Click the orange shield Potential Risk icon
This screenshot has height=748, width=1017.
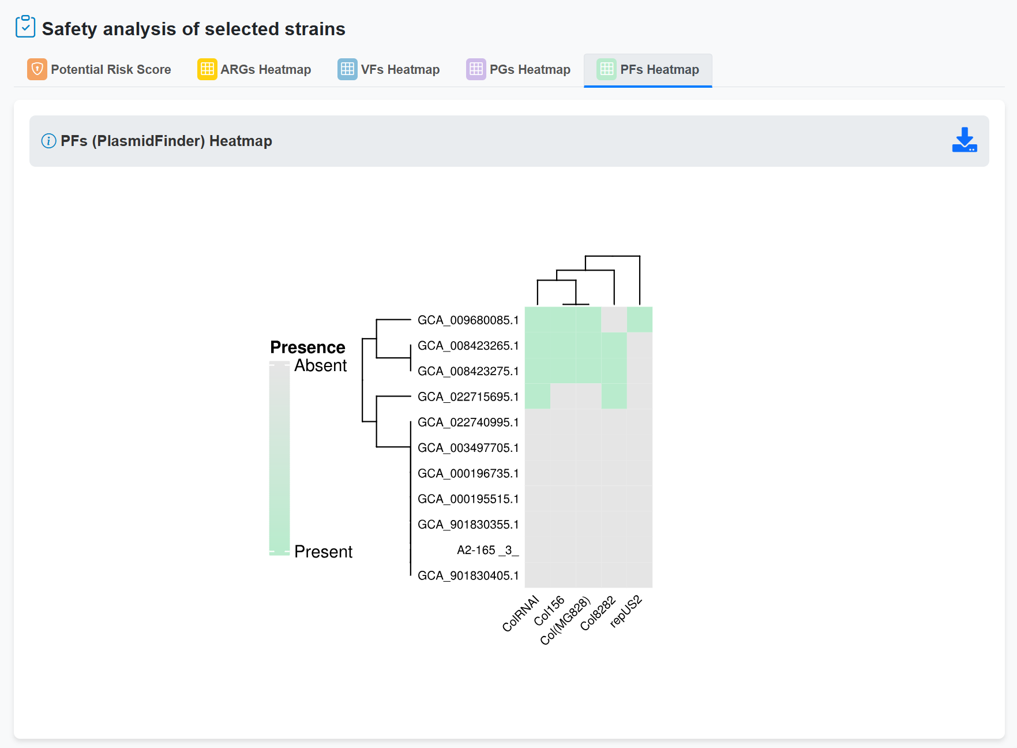[x=37, y=69]
